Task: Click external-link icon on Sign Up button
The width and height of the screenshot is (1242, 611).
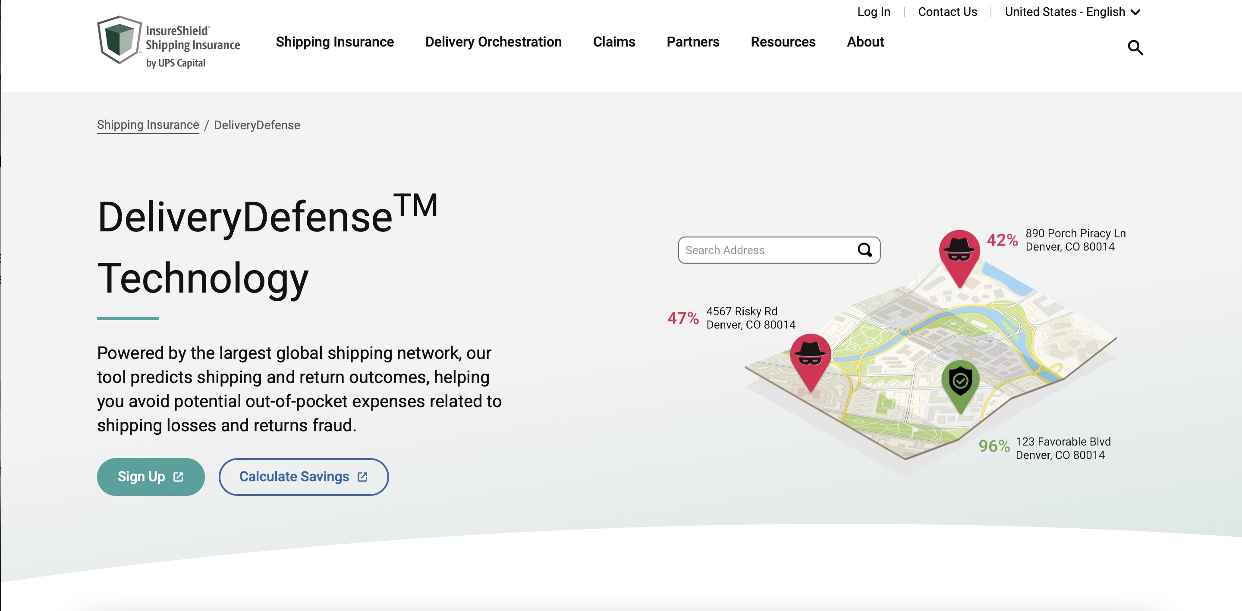Action: pyautogui.click(x=179, y=477)
